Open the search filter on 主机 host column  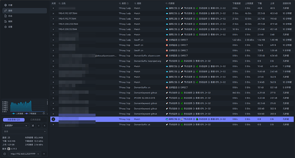coord(59,3)
